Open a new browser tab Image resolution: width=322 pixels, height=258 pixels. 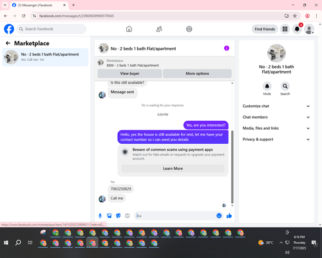pos(73,5)
